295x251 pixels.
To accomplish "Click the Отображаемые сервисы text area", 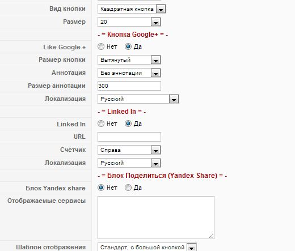I will [x=156, y=218].
